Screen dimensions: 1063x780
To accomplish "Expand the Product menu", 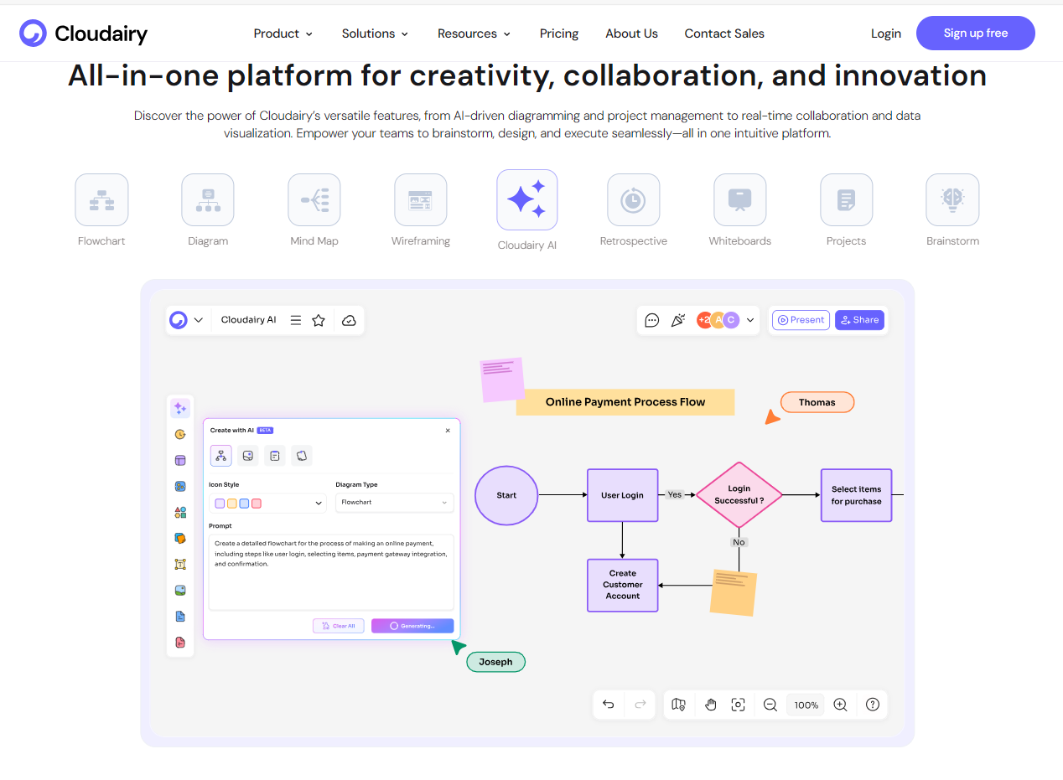I will pos(283,34).
